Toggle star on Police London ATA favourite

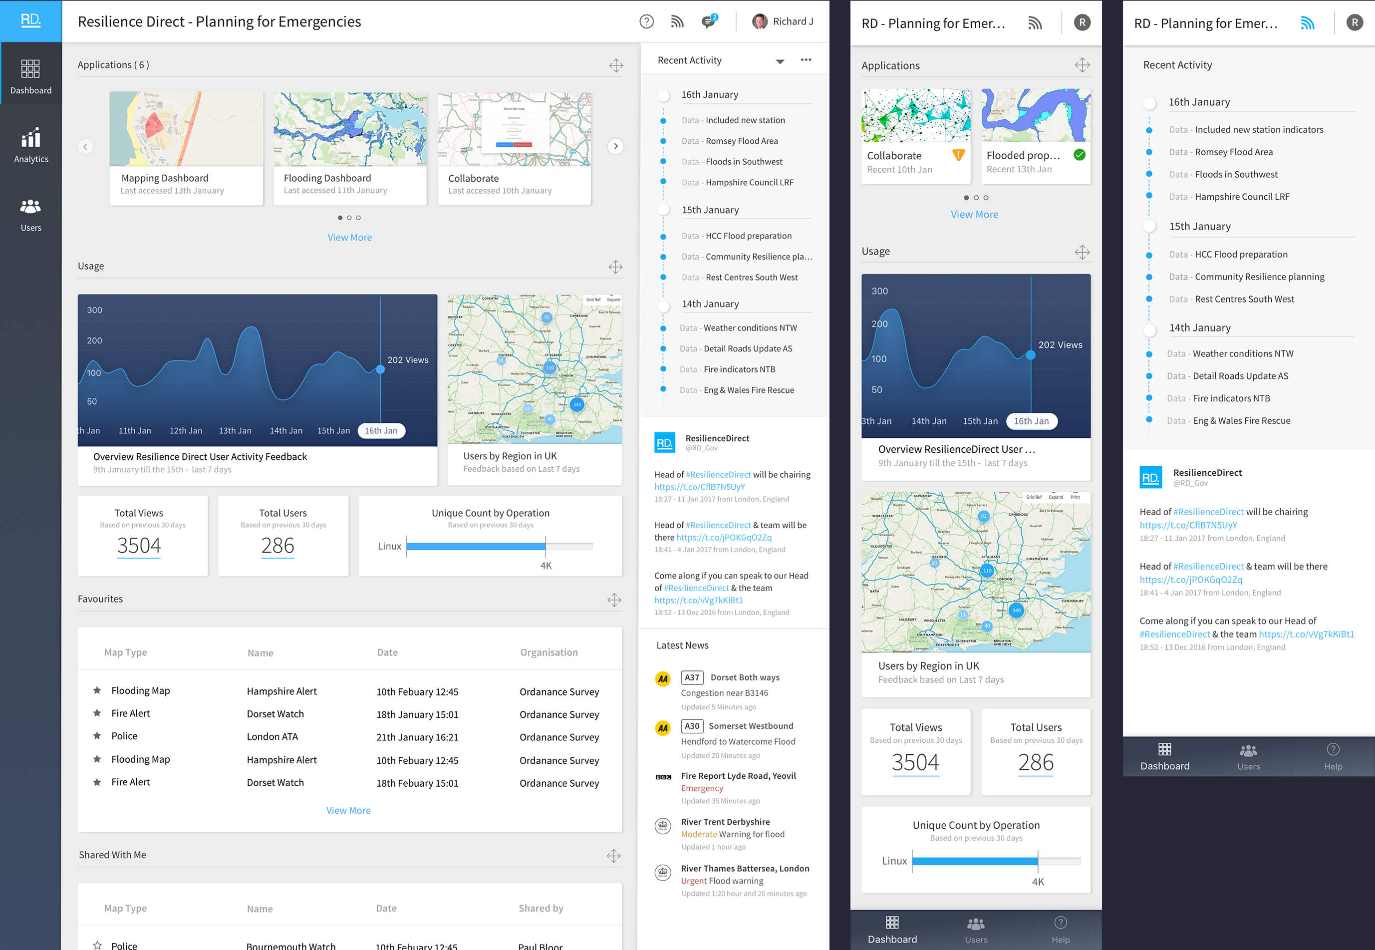click(97, 736)
